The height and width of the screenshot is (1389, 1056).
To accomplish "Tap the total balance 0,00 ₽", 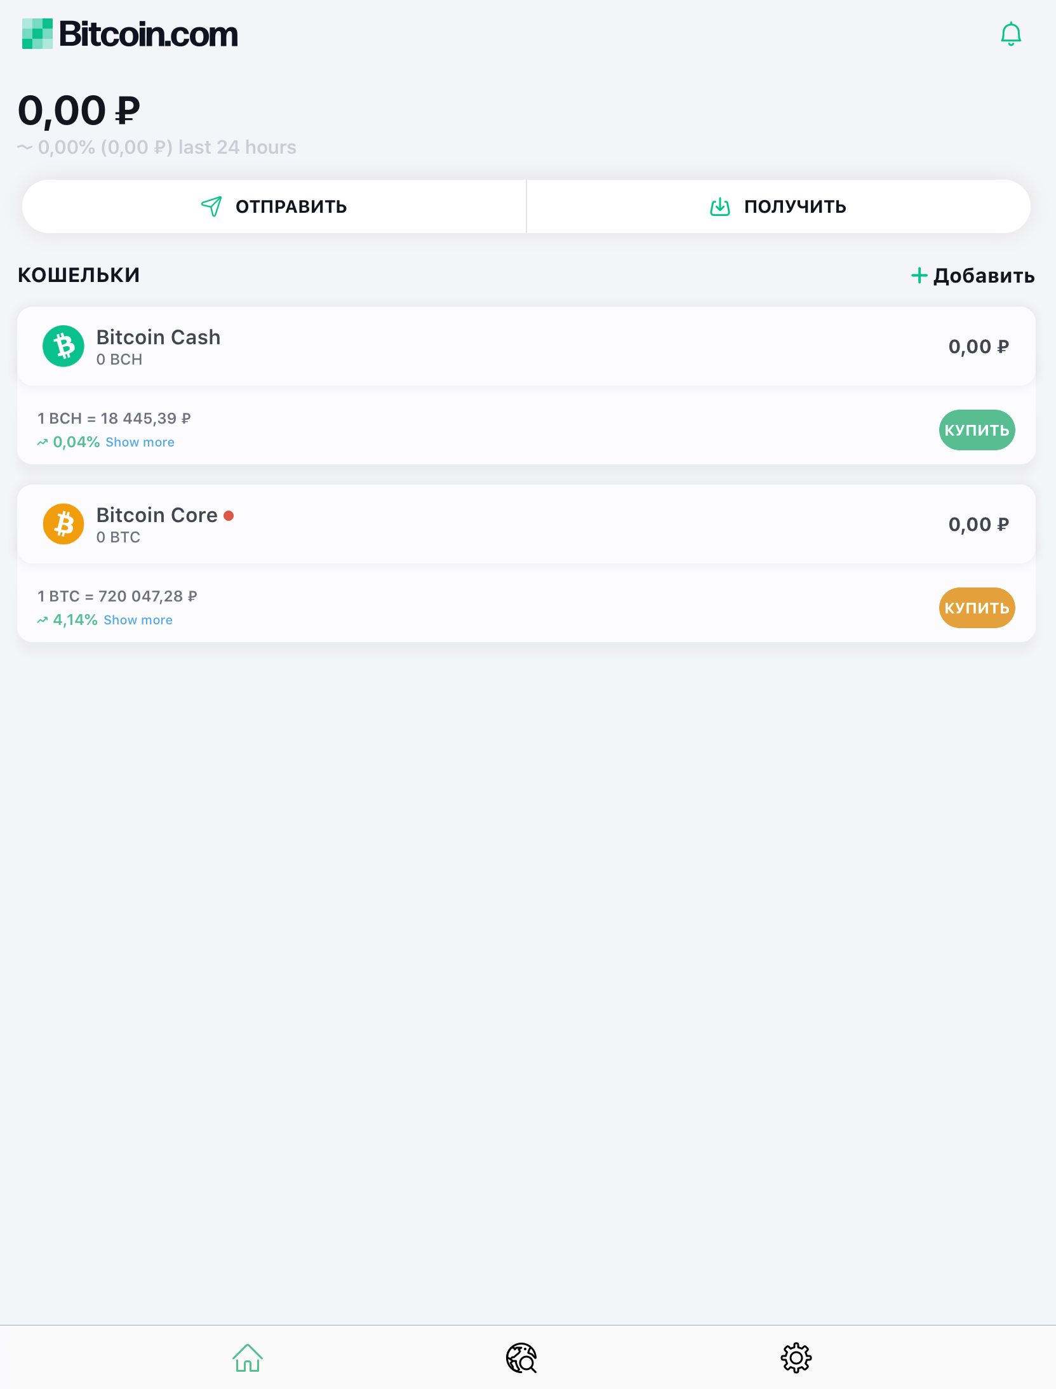I will coord(79,111).
